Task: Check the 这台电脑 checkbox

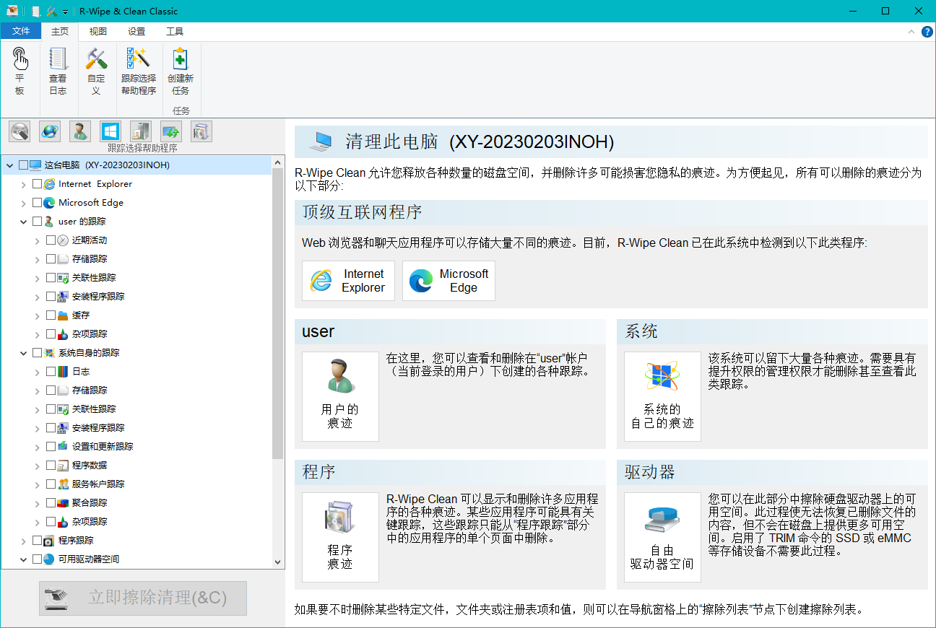Action: 24,165
